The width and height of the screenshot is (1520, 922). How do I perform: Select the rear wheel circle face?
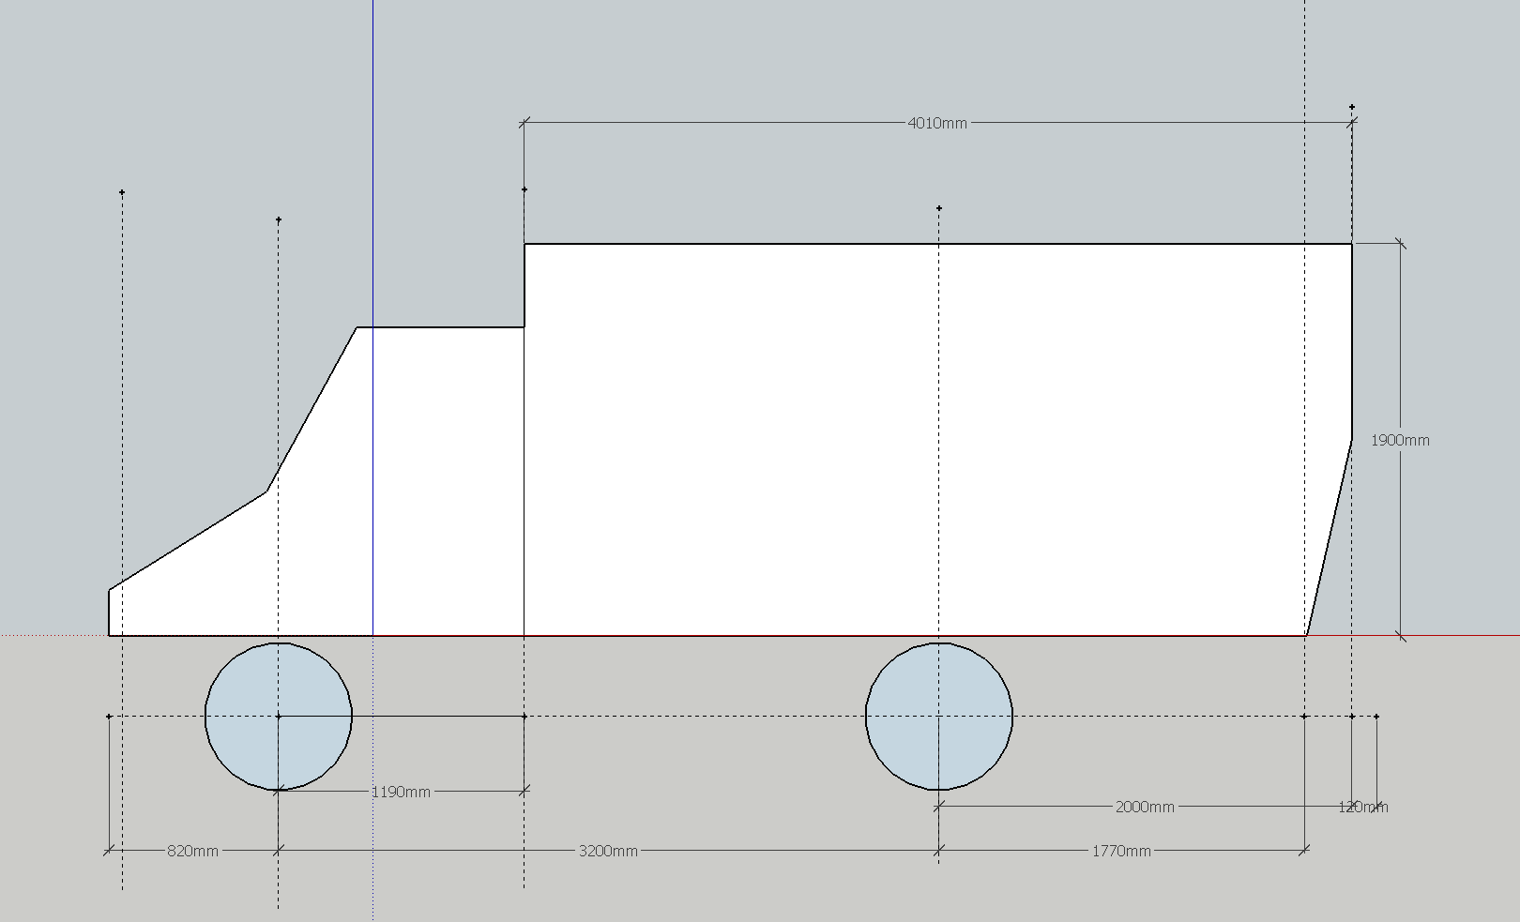(938, 717)
